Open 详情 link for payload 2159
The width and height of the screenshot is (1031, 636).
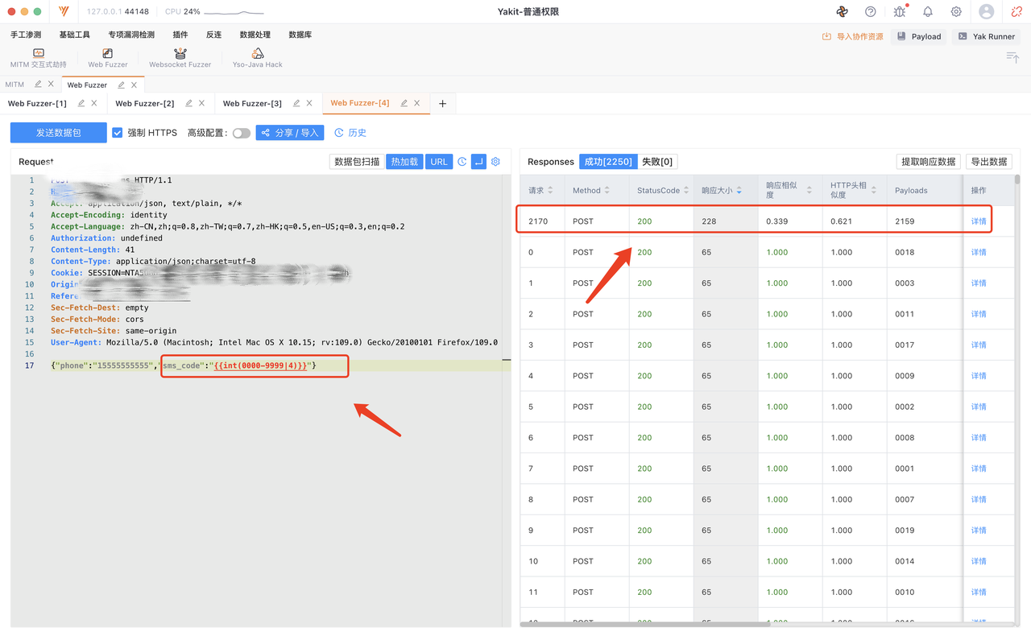pos(979,221)
